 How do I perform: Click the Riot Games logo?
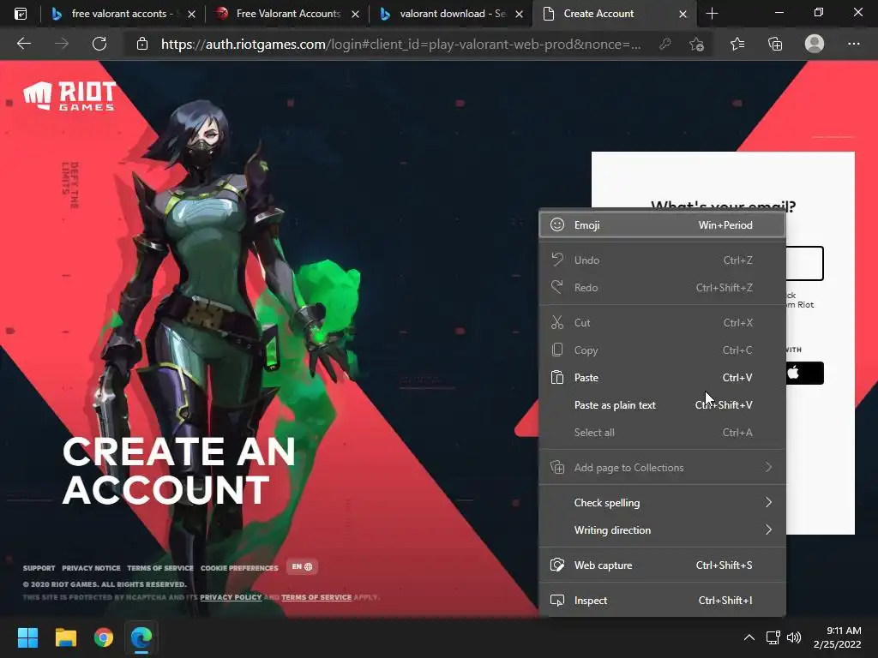[x=69, y=96]
